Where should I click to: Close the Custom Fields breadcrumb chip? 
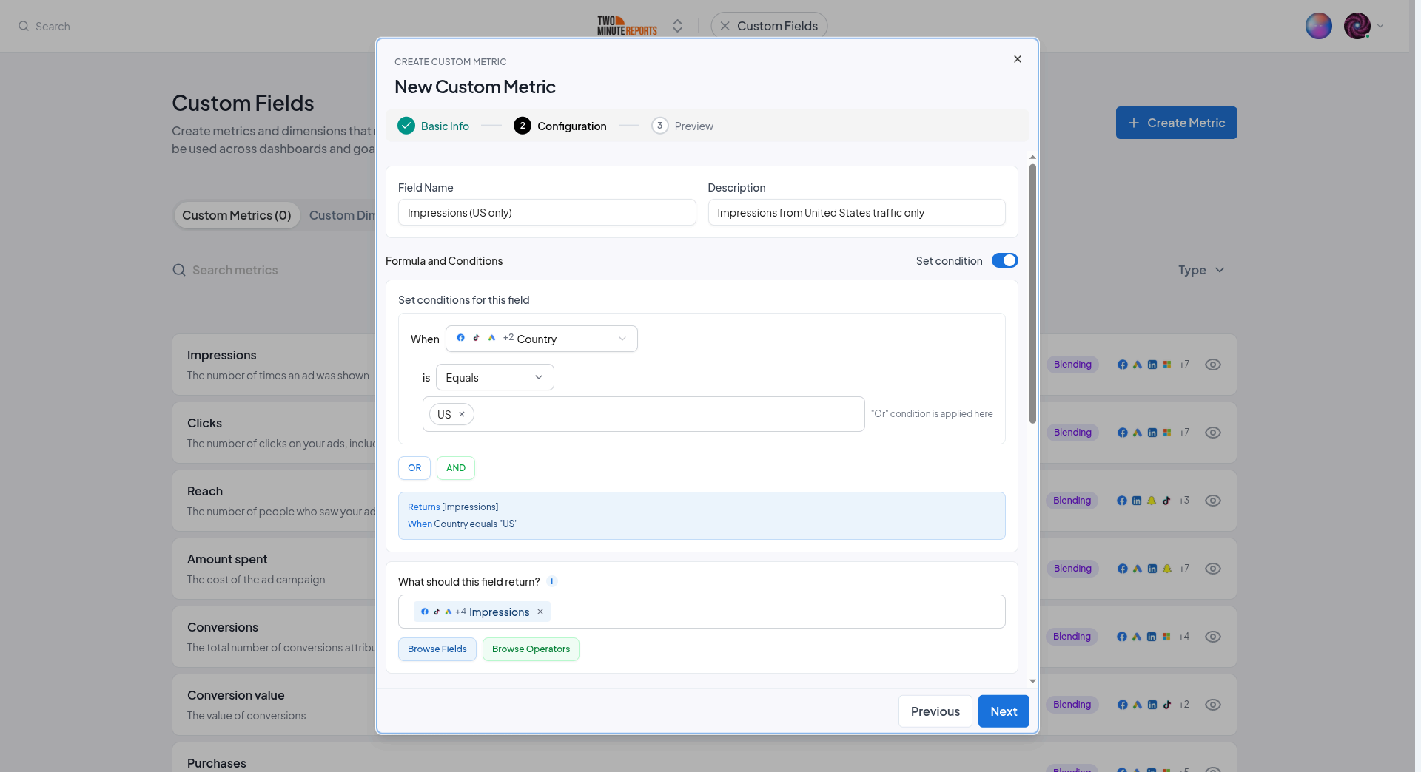tap(725, 26)
